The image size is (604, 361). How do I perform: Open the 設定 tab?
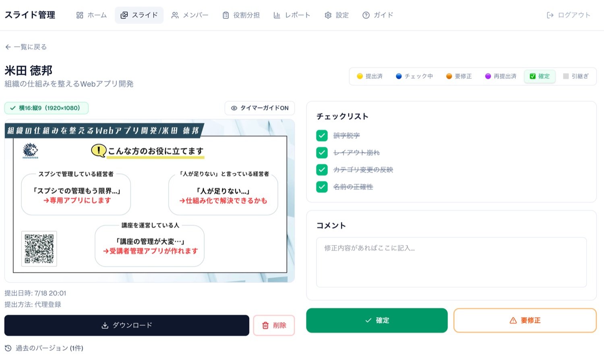[337, 15]
